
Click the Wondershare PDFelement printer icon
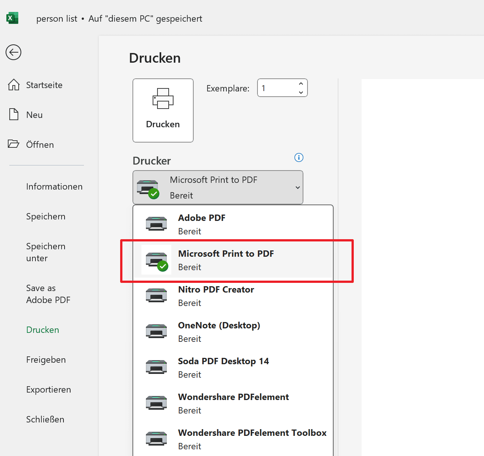pyautogui.click(x=156, y=402)
